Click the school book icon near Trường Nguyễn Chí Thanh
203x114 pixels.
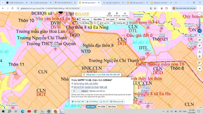142,58
